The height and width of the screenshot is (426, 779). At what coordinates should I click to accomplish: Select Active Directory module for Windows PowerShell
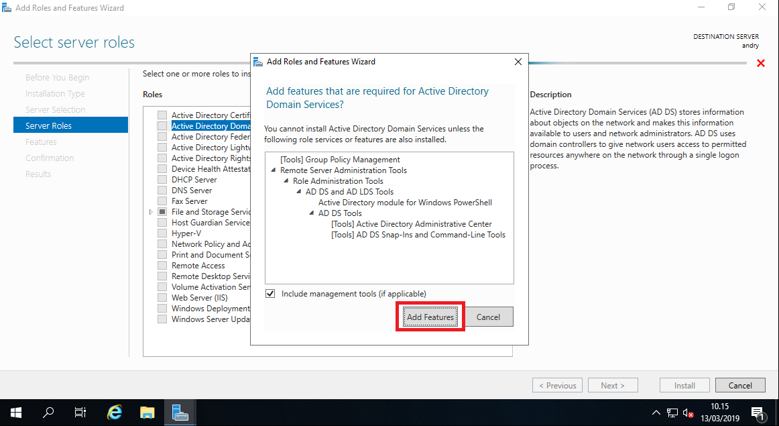405,203
